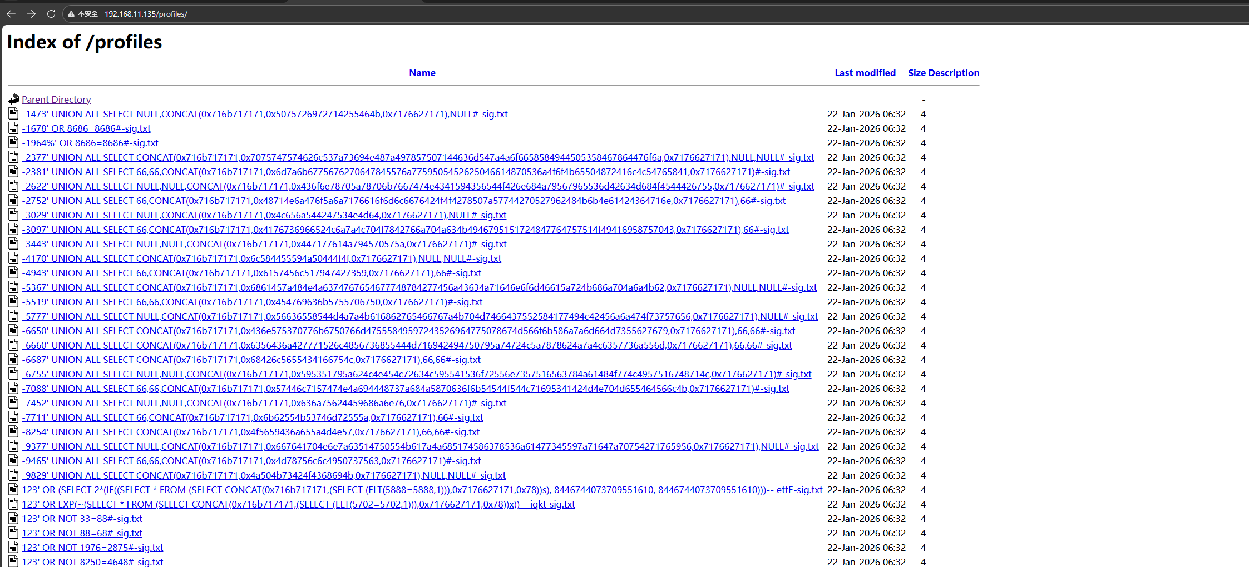Click the file icon beside -7711' UNION entry
The height and width of the screenshot is (567, 1249).
point(13,417)
